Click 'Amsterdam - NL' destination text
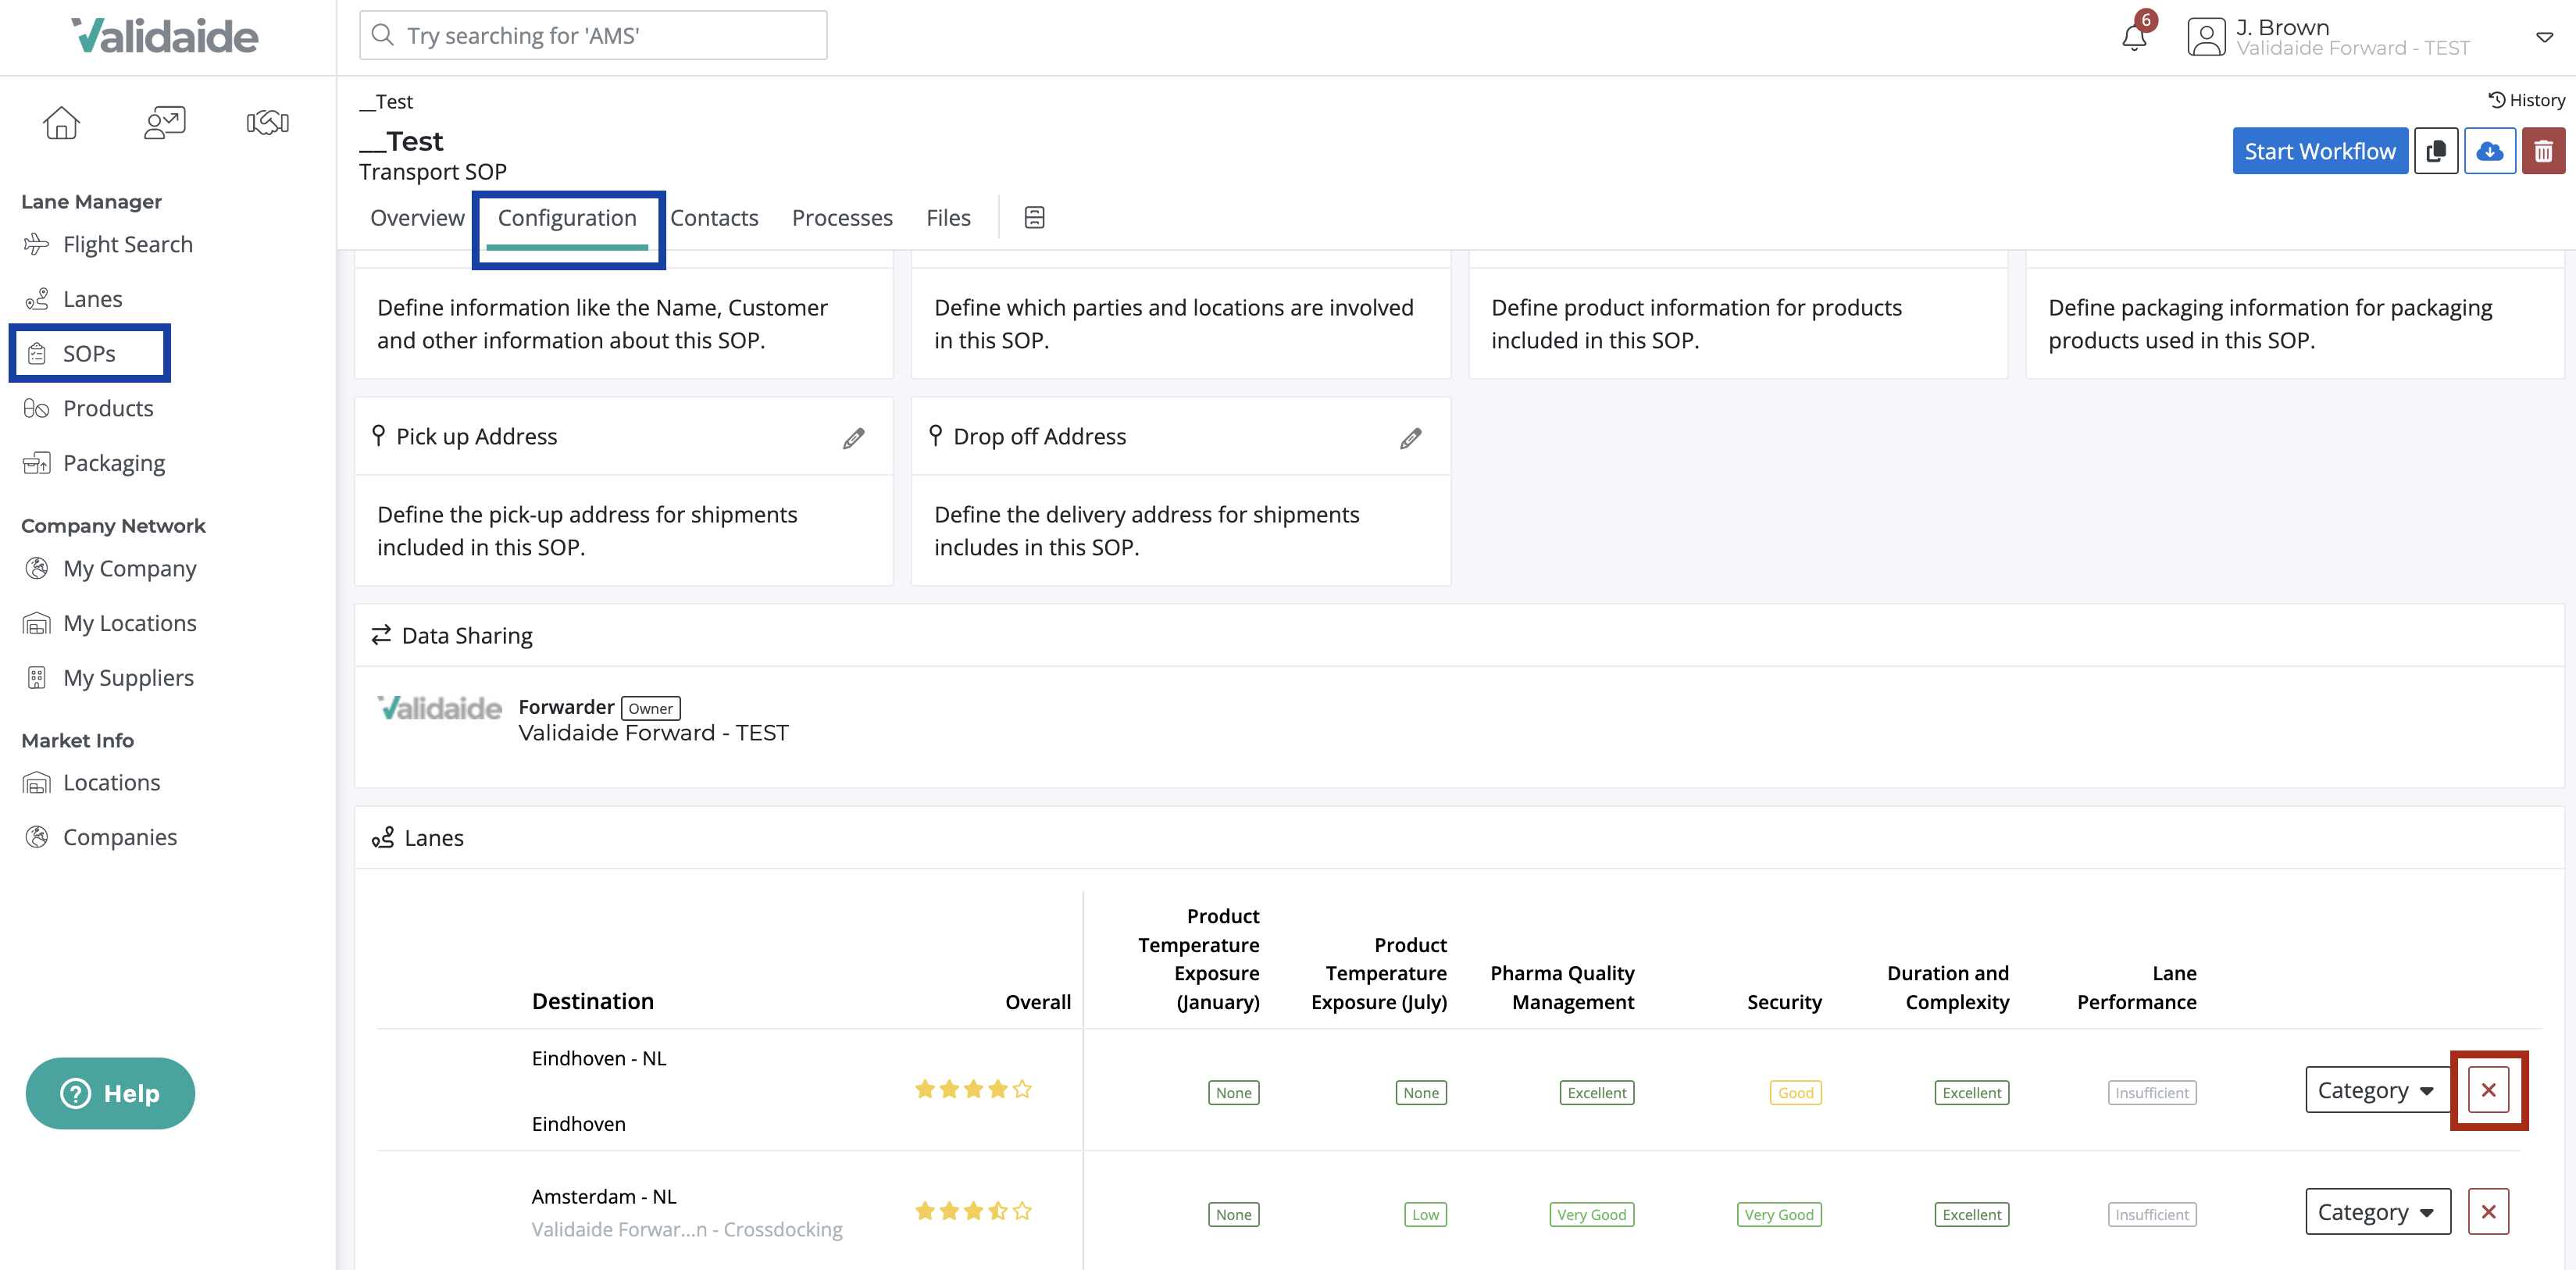Image resolution: width=2576 pixels, height=1270 pixels. (604, 1196)
